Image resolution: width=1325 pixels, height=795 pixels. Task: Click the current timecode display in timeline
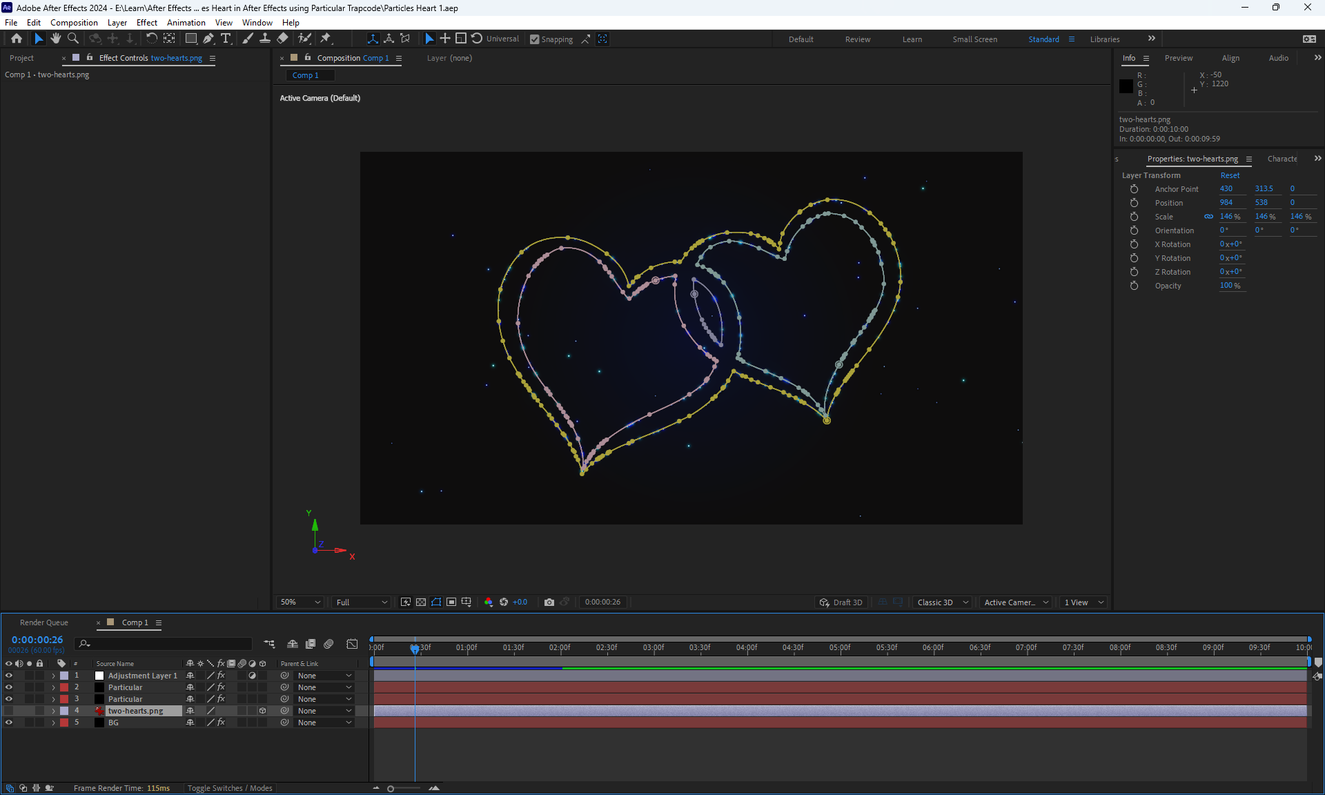pos(37,640)
